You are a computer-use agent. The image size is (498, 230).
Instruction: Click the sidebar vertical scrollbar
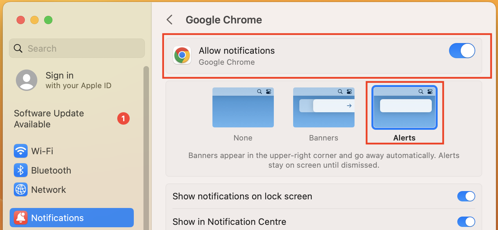click(146, 148)
